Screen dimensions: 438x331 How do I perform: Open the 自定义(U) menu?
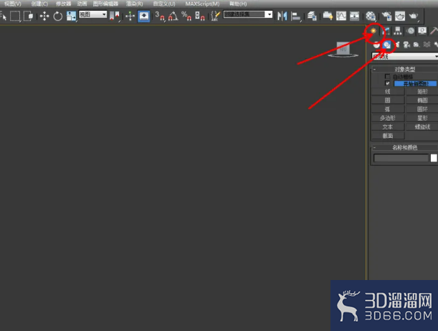(x=164, y=4)
